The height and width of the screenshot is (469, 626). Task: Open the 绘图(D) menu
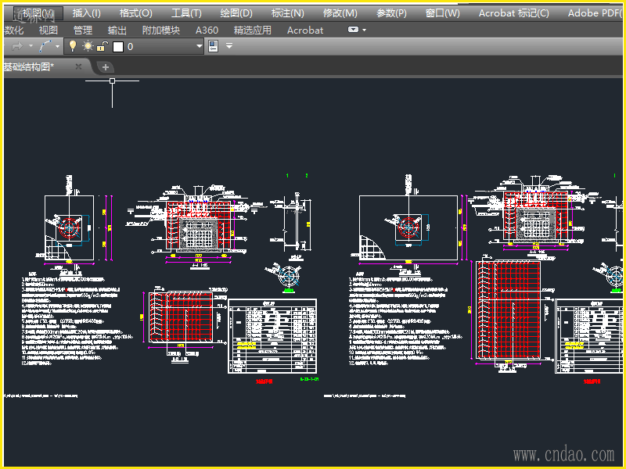236,13
